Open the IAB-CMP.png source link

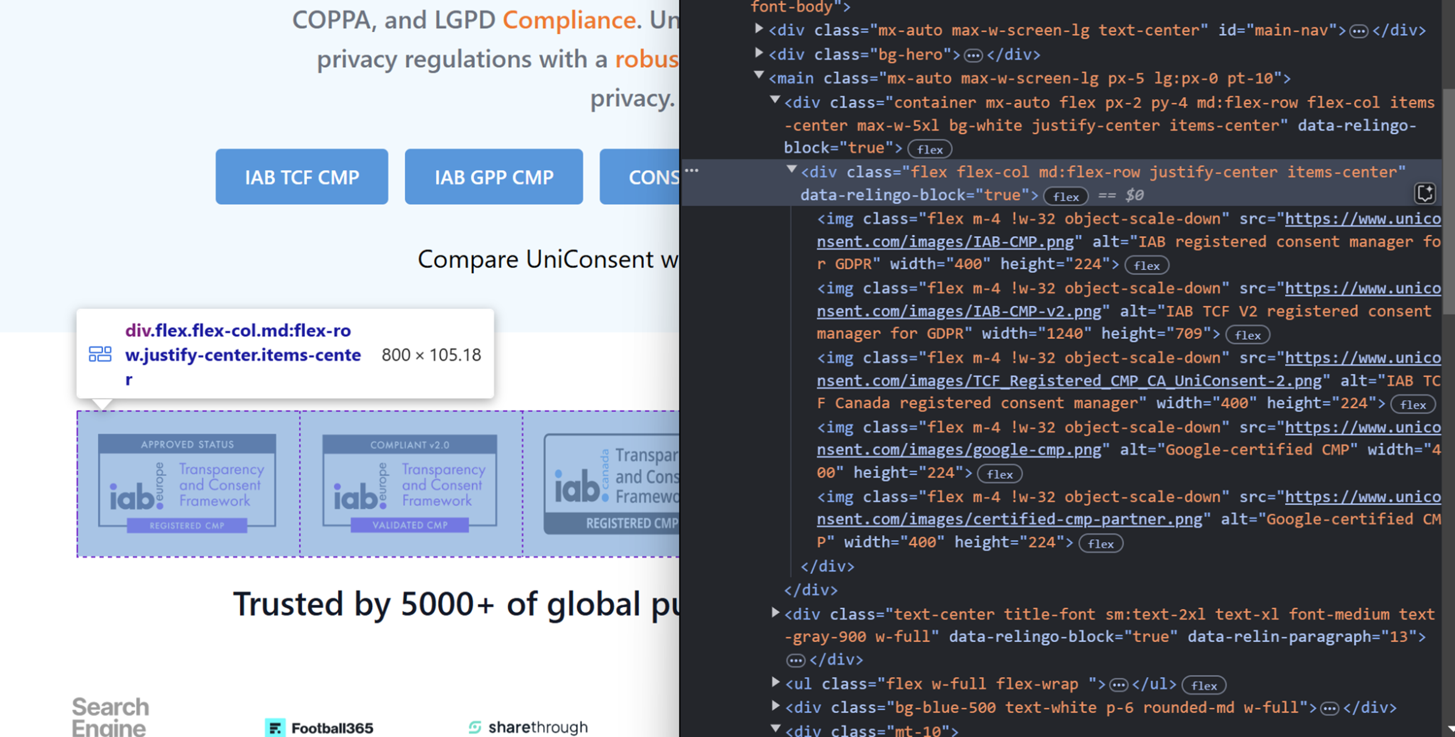coord(945,242)
